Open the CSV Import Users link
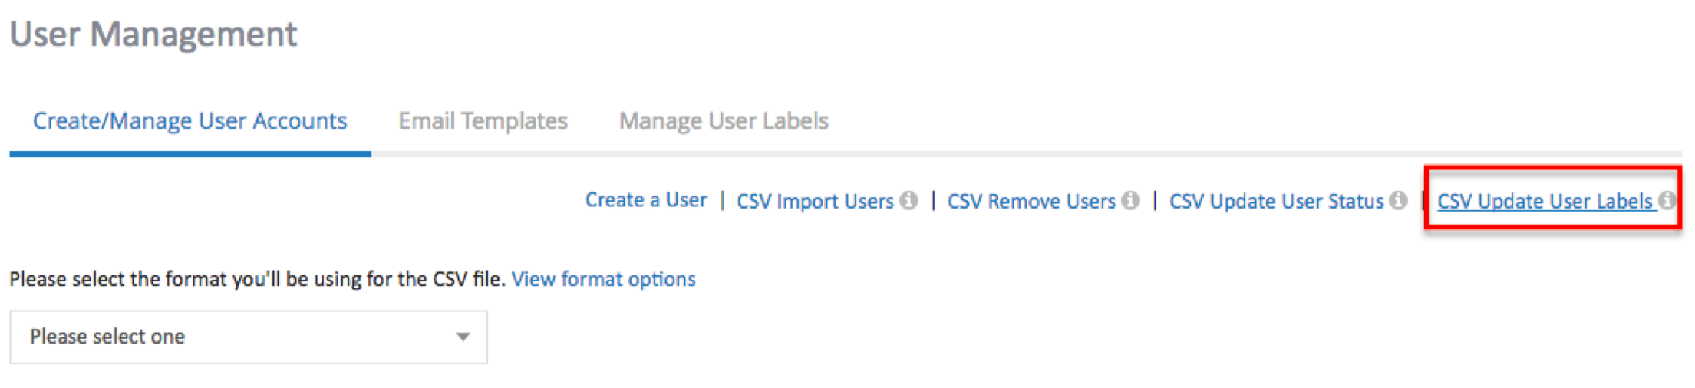Viewport: 1695px width, 388px height. [815, 201]
